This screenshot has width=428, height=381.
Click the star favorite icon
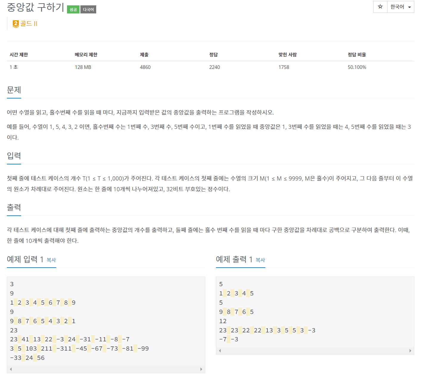pos(380,7)
